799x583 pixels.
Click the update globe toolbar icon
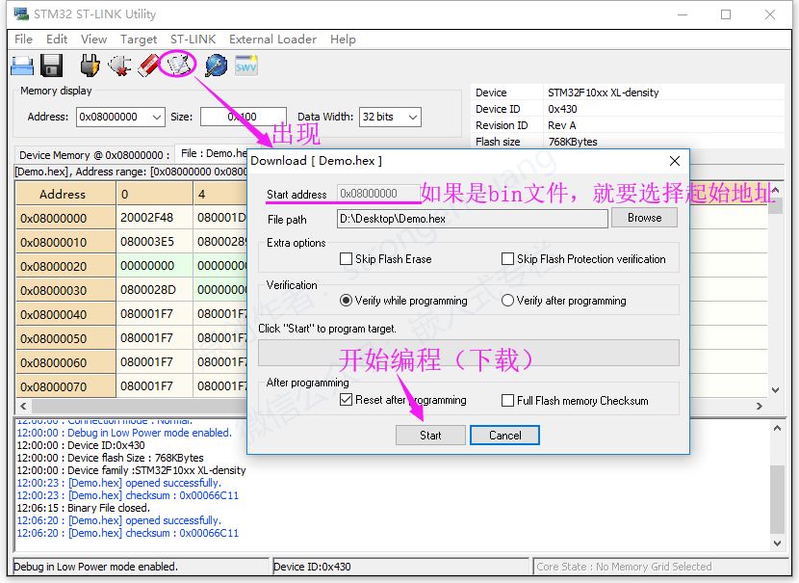[x=216, y=66]
